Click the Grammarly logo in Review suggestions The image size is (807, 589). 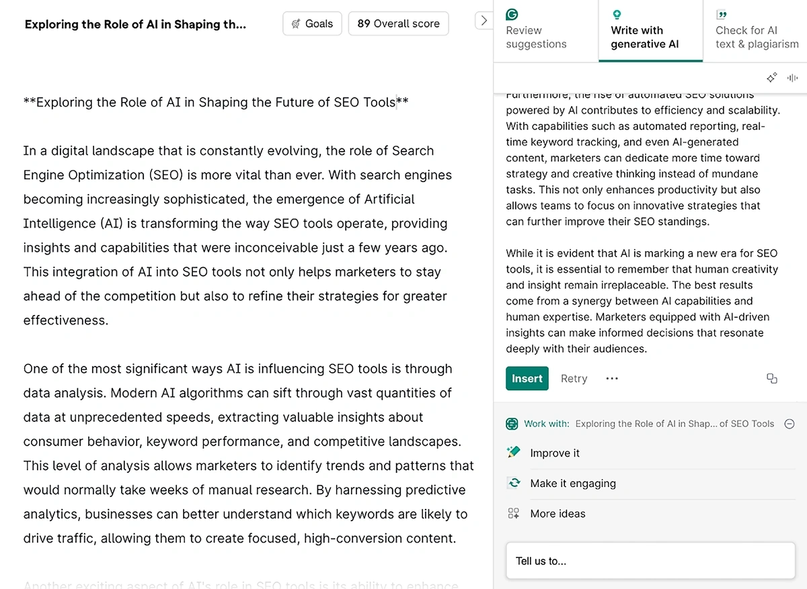pyautogui.click(x=512, y=14)
